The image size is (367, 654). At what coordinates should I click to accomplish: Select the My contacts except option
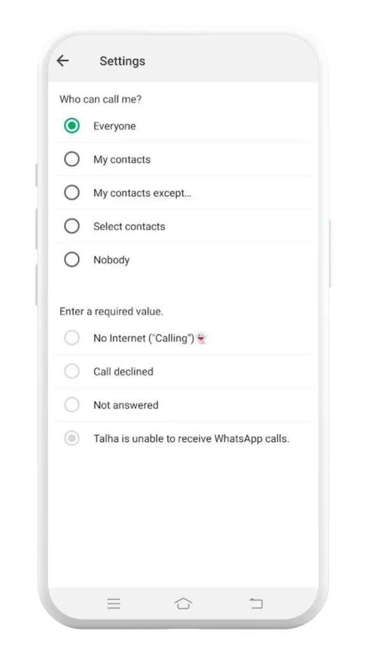pyautogui.click(x=72, y=192)
